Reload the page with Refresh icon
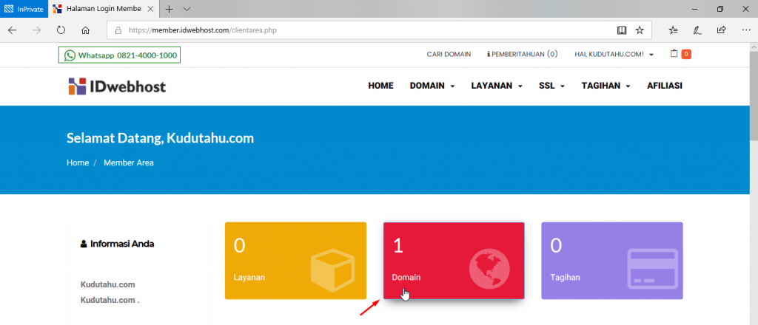Screen dimensions: 758x325 pyautogui.click(x=61, y=30)
